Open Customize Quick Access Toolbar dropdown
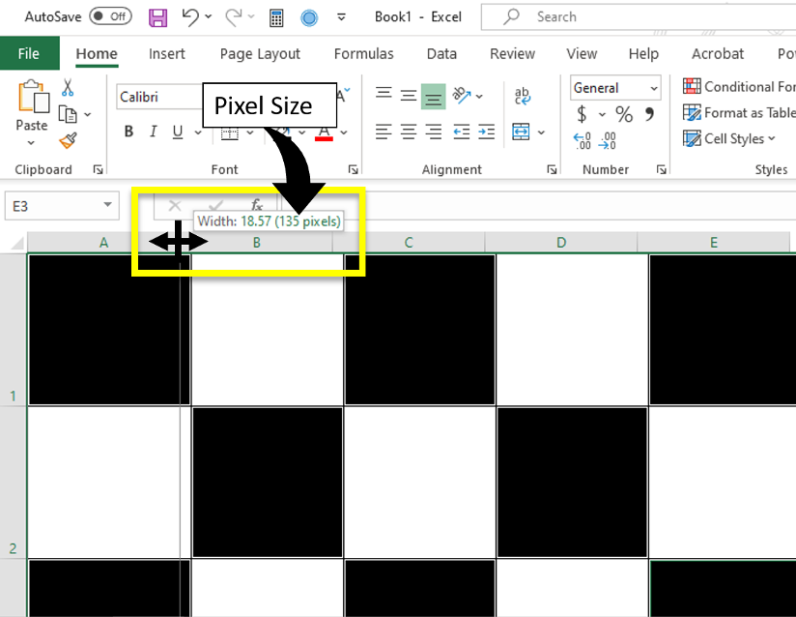 342,17
